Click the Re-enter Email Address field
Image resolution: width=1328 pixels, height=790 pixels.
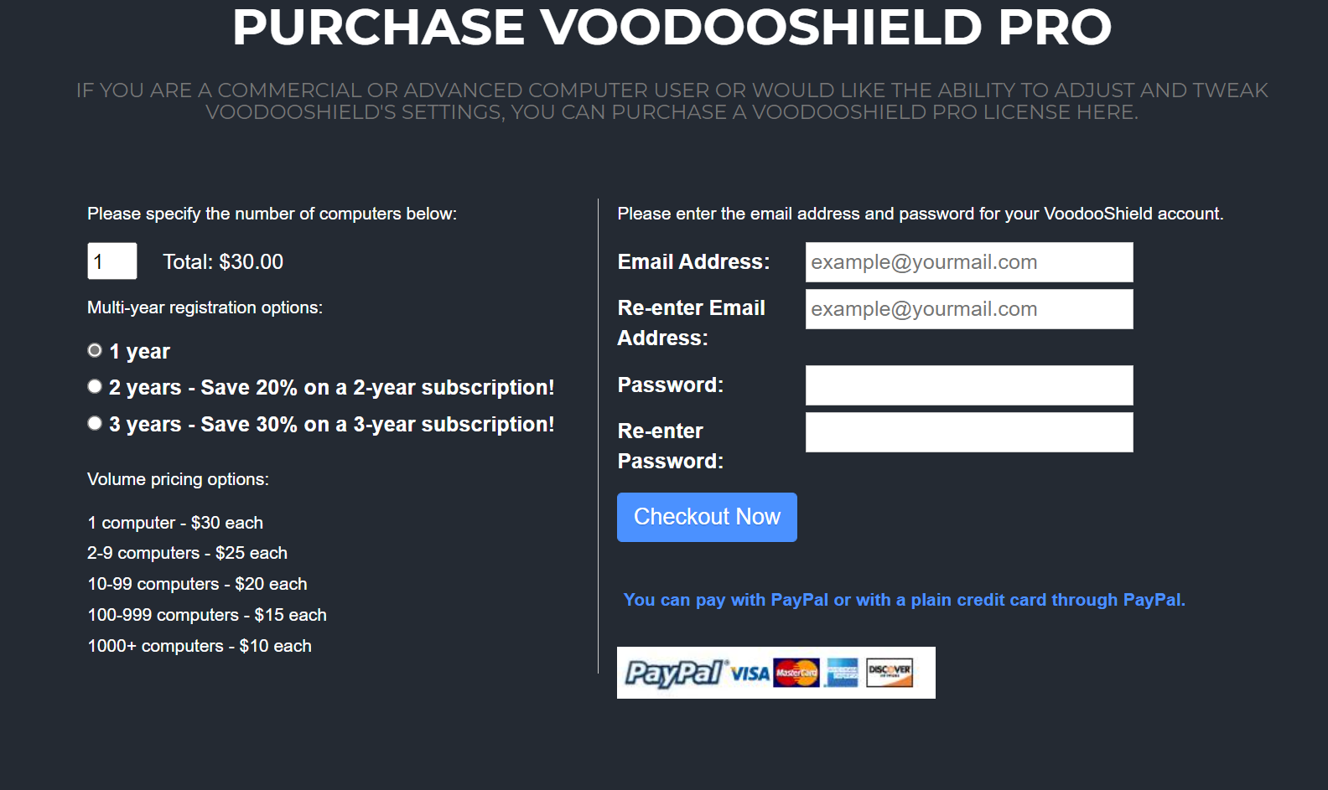pos(968,309)
